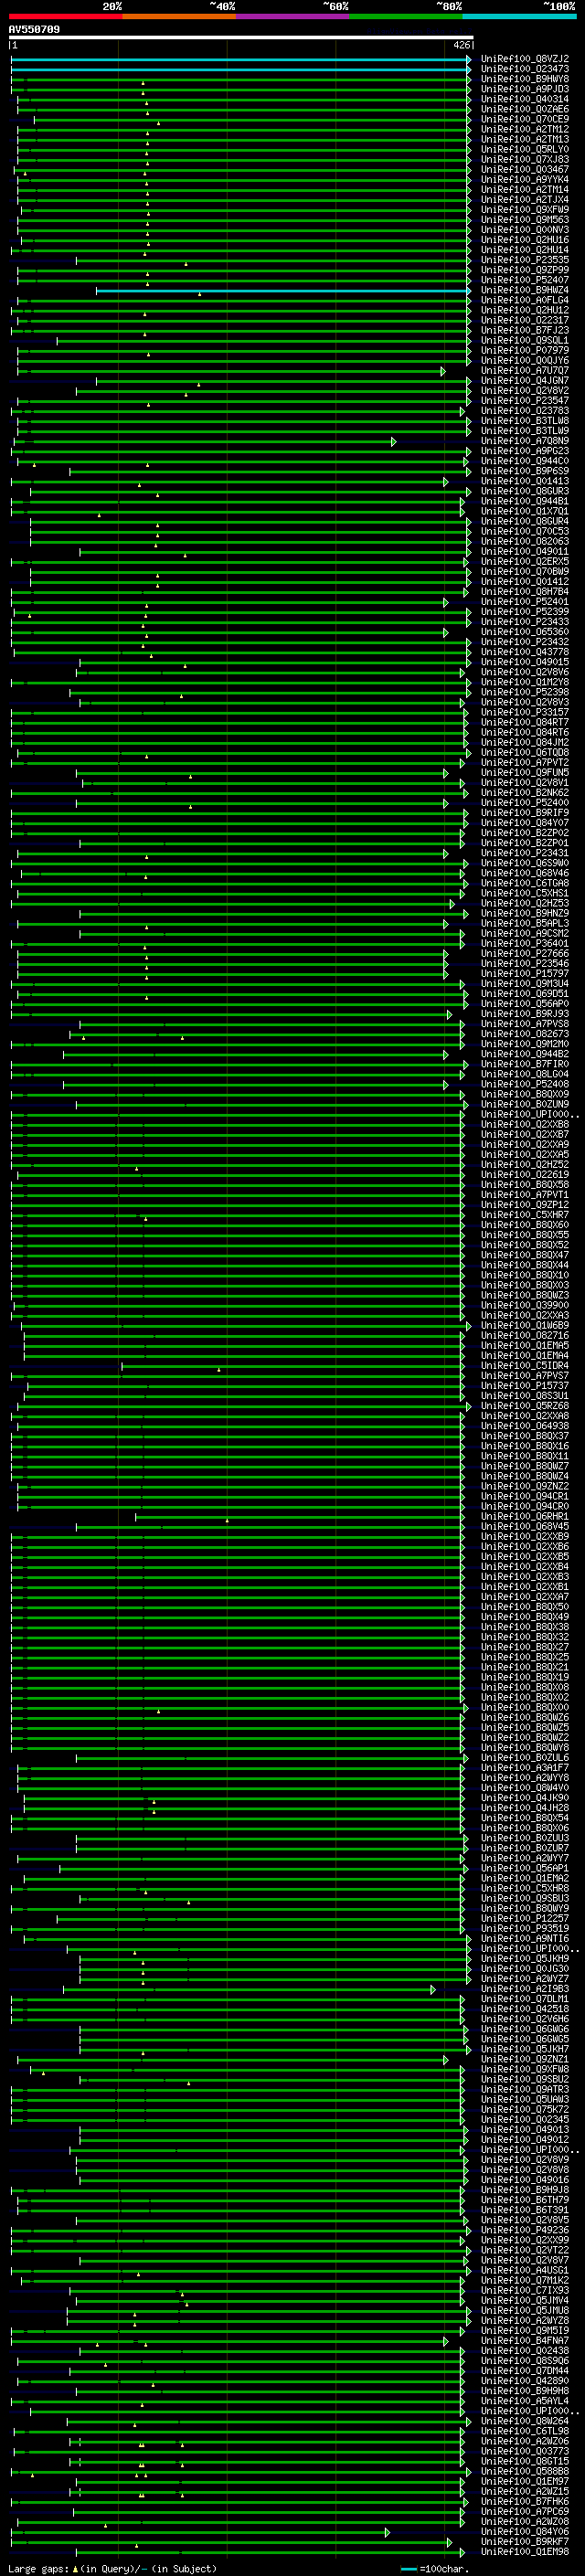Viewport: 585px width, 2576px height.
Task: Select the label UniRef100_Q8H7B4
Action: [525, 592]
